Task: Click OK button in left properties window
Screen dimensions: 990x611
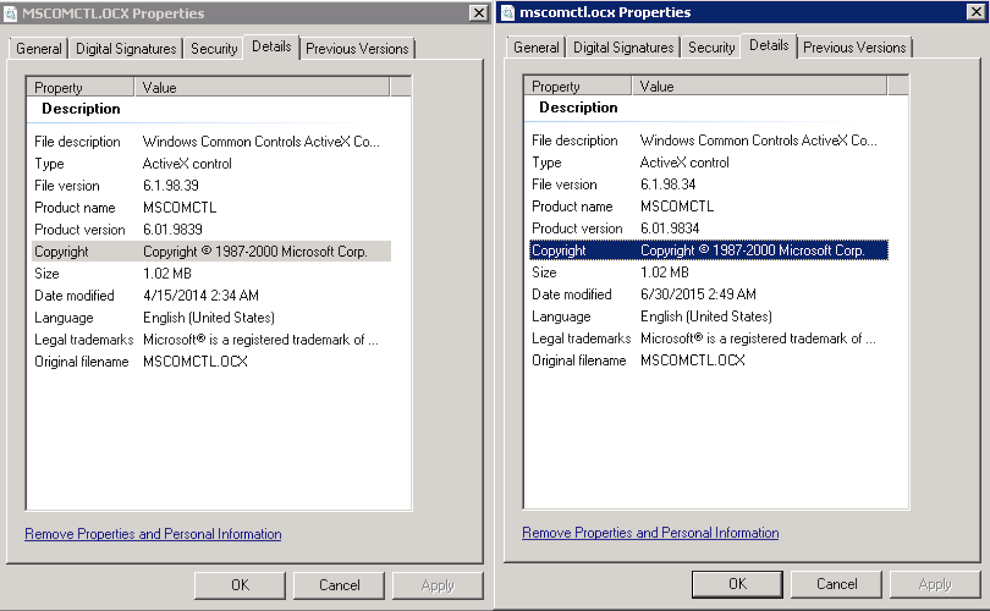Action: point(240,585)
